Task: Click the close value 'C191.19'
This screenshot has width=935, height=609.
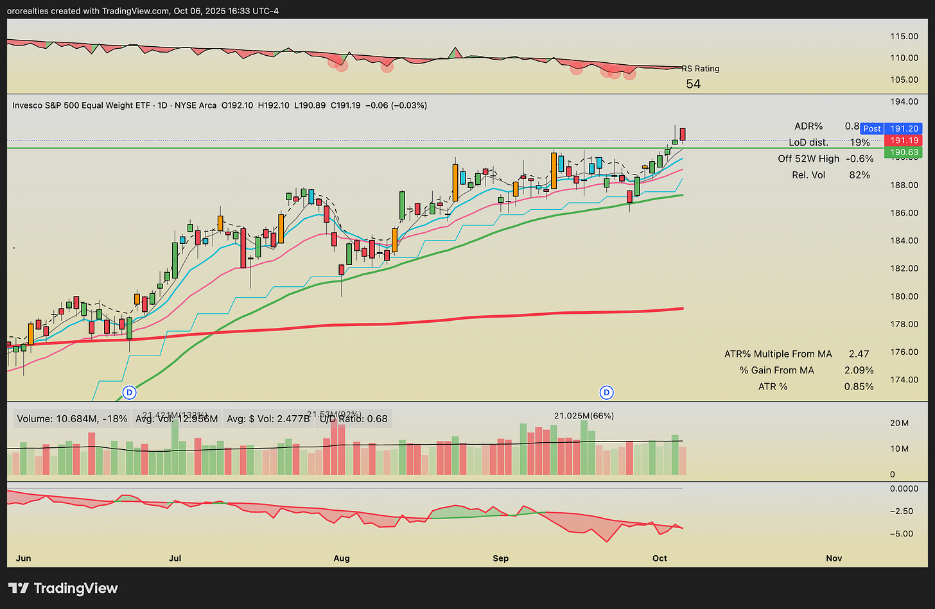Action: [345, 105]
